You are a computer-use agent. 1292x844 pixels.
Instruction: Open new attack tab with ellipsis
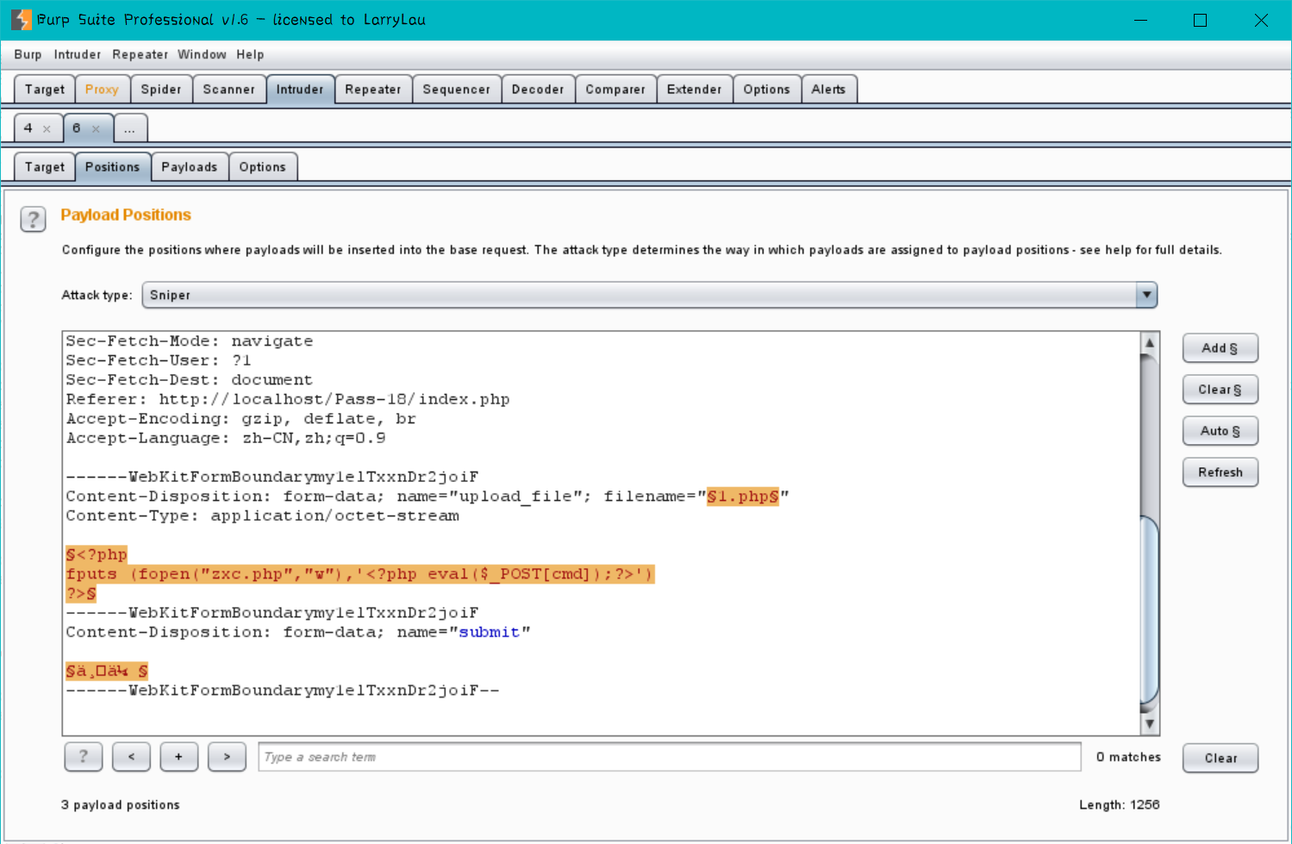click(x=130, y=128)
